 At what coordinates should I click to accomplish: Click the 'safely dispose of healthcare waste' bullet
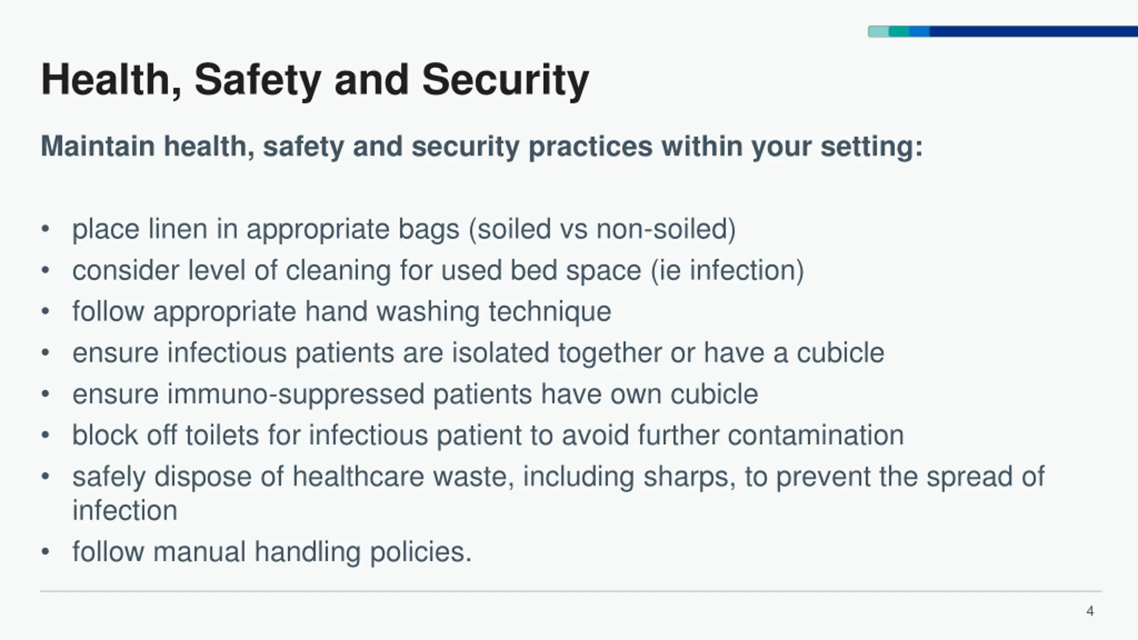558,493
